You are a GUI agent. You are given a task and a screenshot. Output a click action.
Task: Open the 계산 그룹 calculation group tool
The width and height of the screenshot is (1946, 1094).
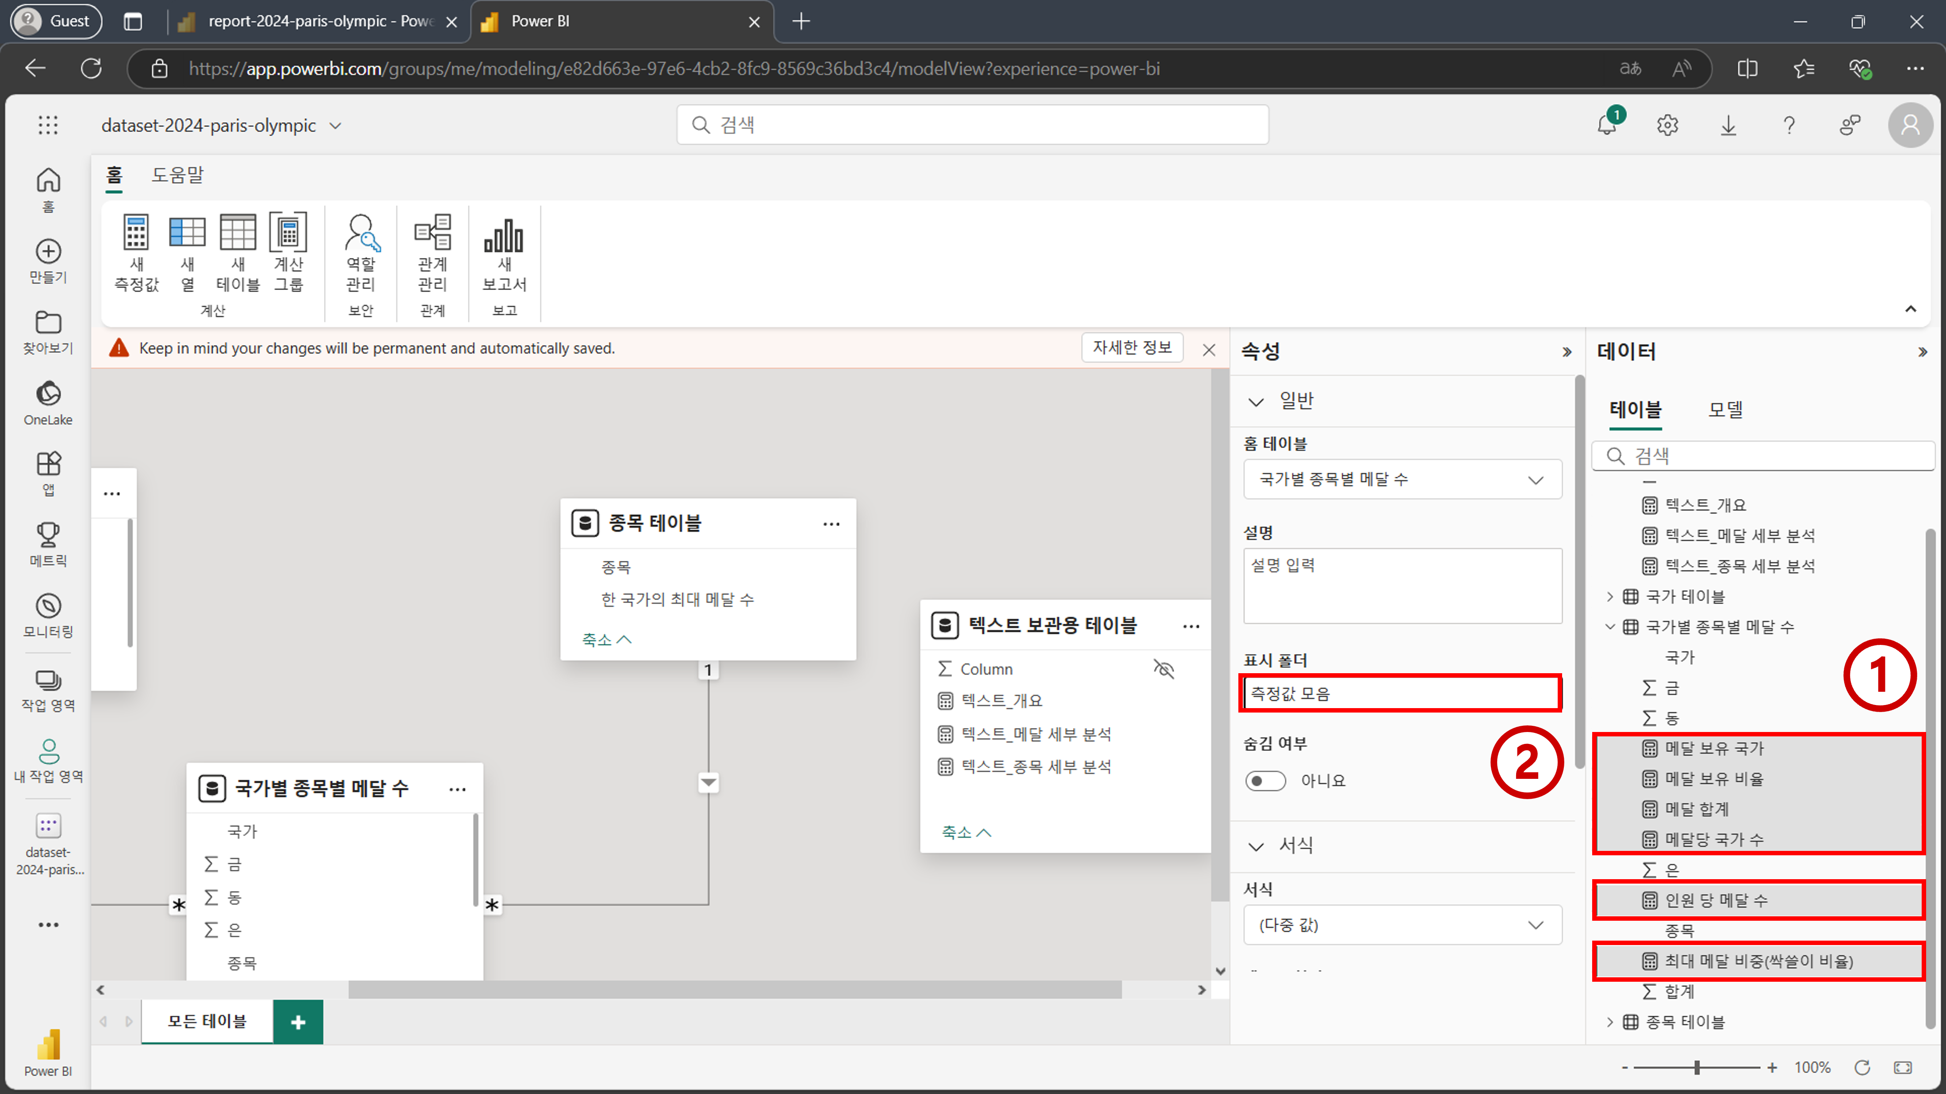pyautogui.click(x=288, y=252)
